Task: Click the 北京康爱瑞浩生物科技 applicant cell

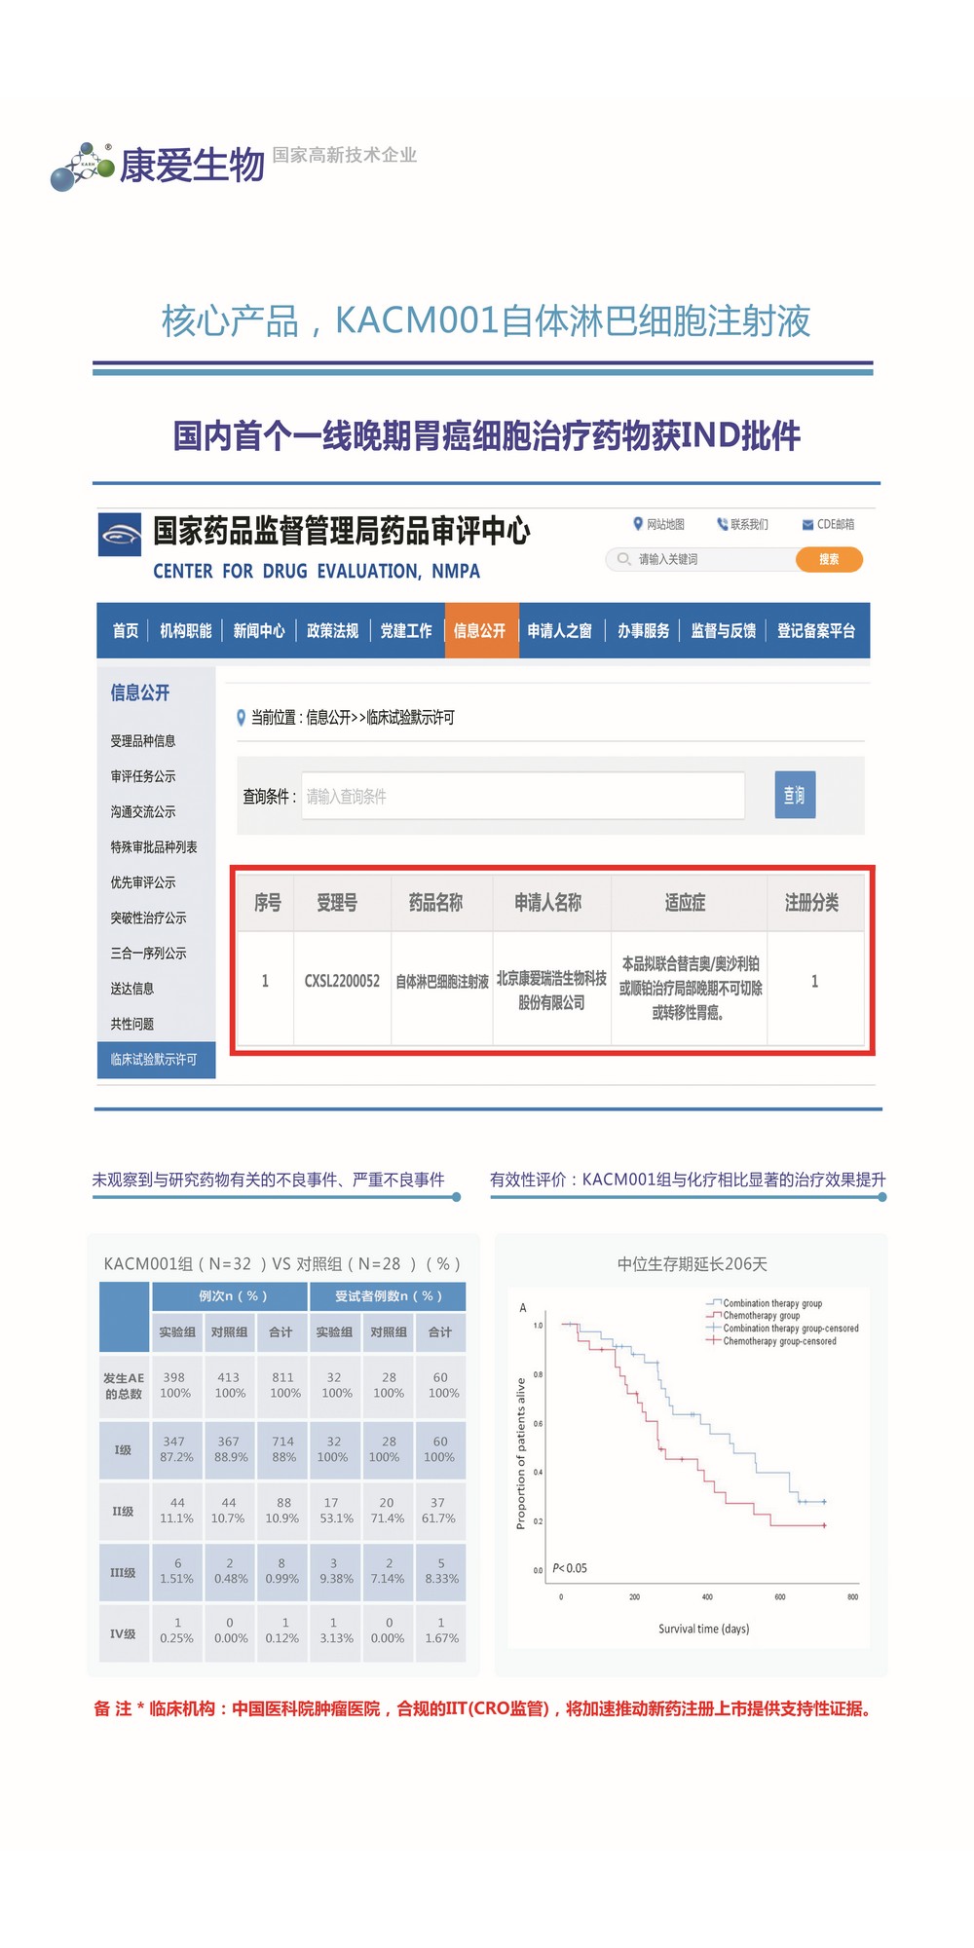Action: (x=551, y=990)
